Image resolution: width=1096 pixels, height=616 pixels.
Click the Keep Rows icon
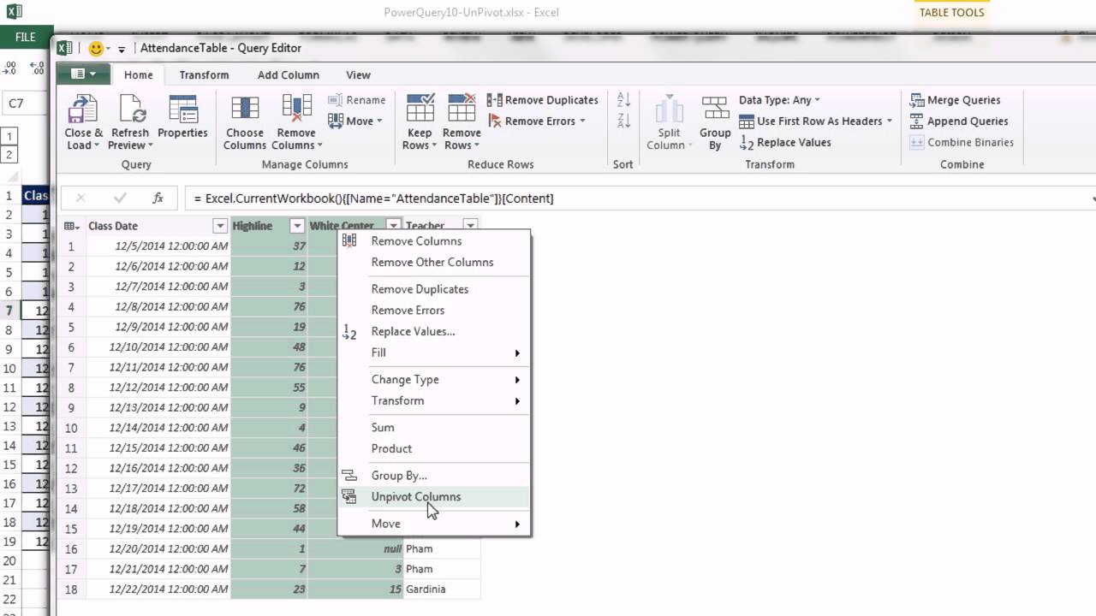point(420,110)
